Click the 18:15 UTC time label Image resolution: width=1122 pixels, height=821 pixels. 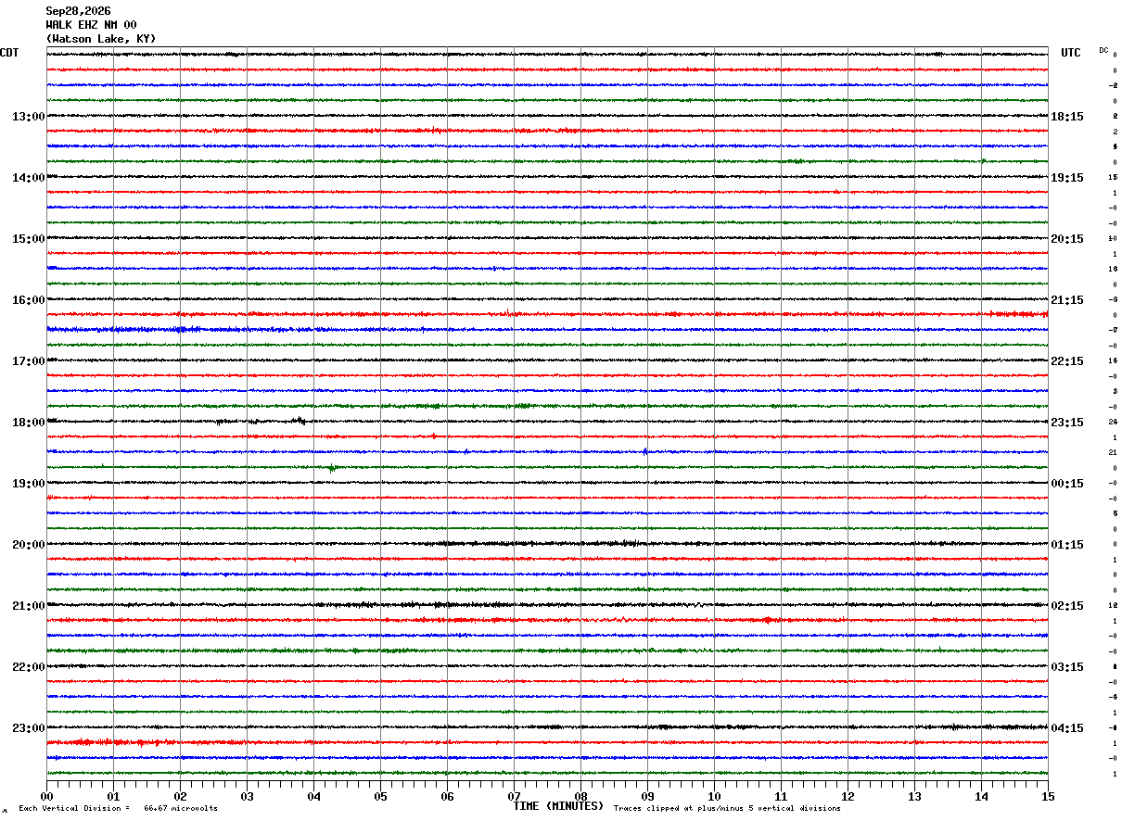[1067, 117]
